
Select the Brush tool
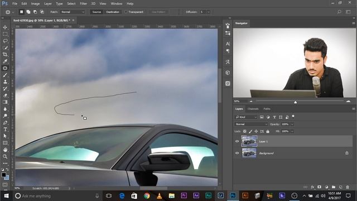pos(5,75)
